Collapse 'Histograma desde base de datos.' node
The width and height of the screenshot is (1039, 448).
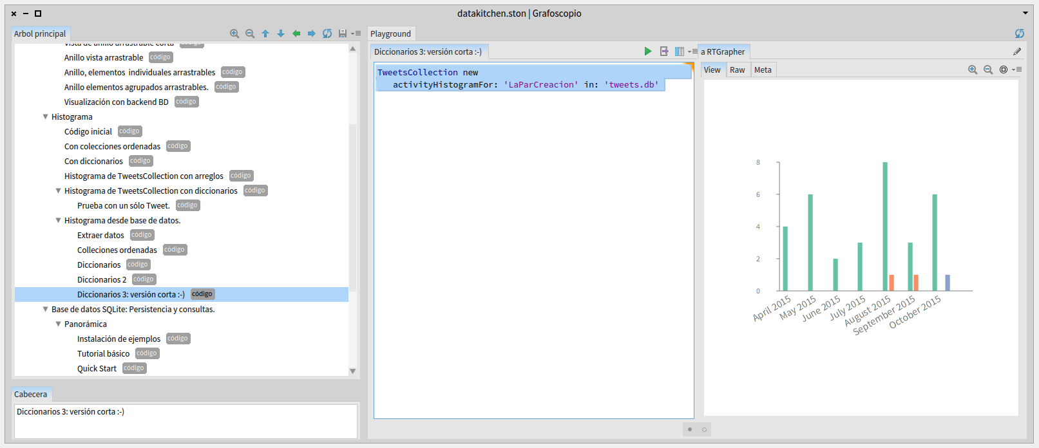click(59, 220)
